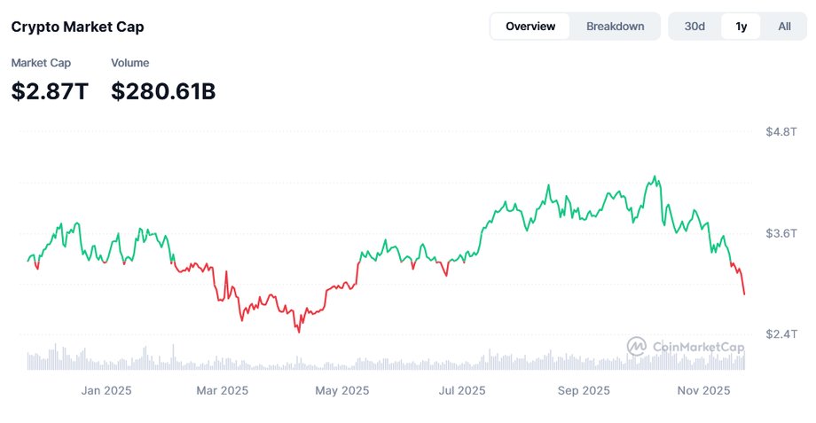
Task: Show the All time range
Action: [784, 27]
